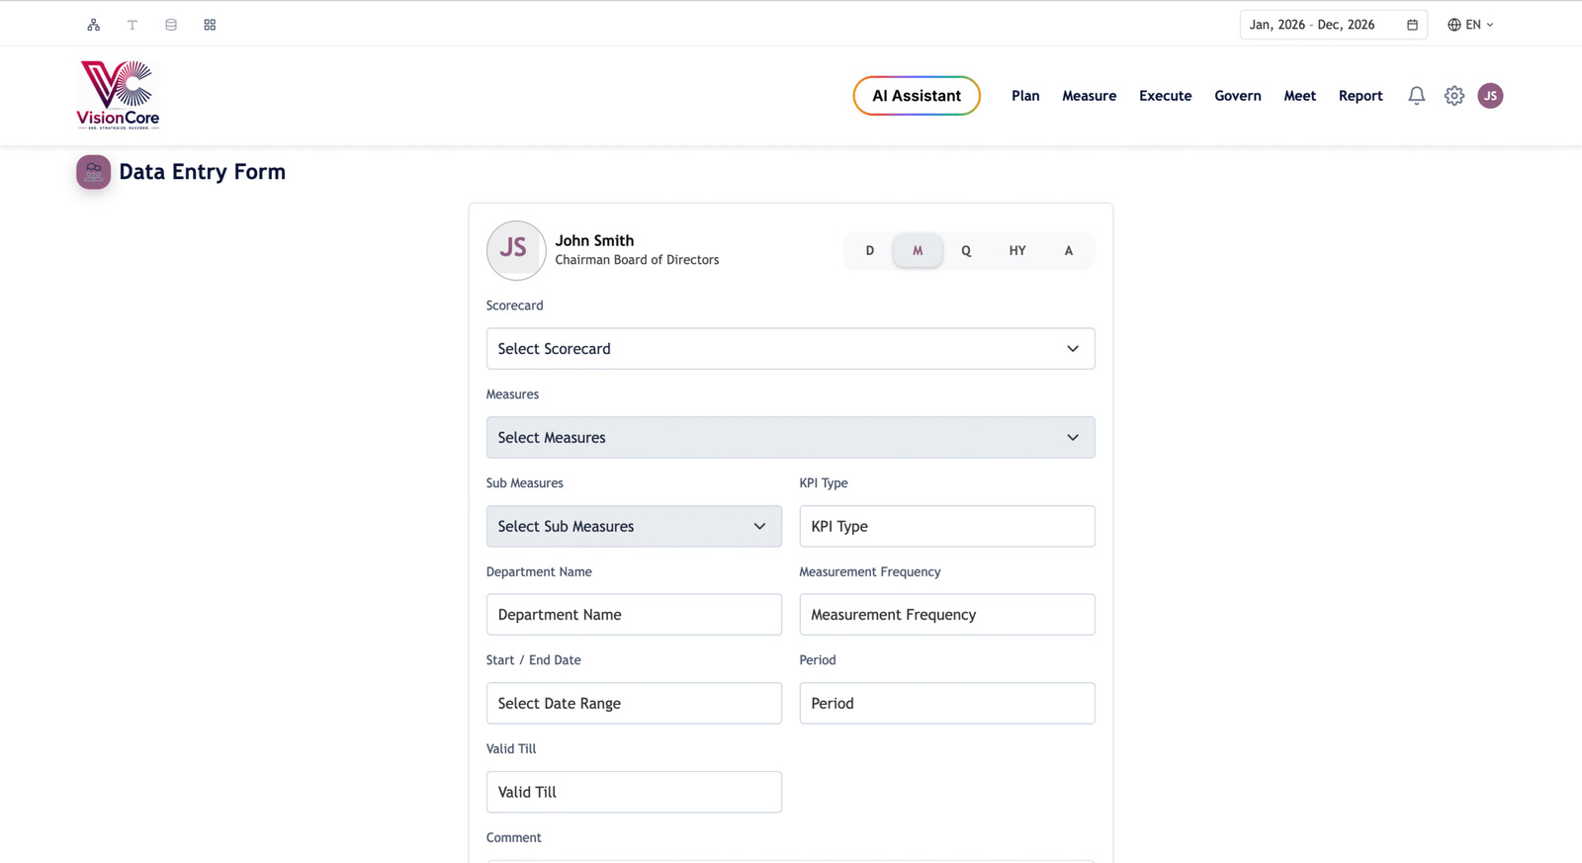Click the Valid Till input field

coord(634,792)
